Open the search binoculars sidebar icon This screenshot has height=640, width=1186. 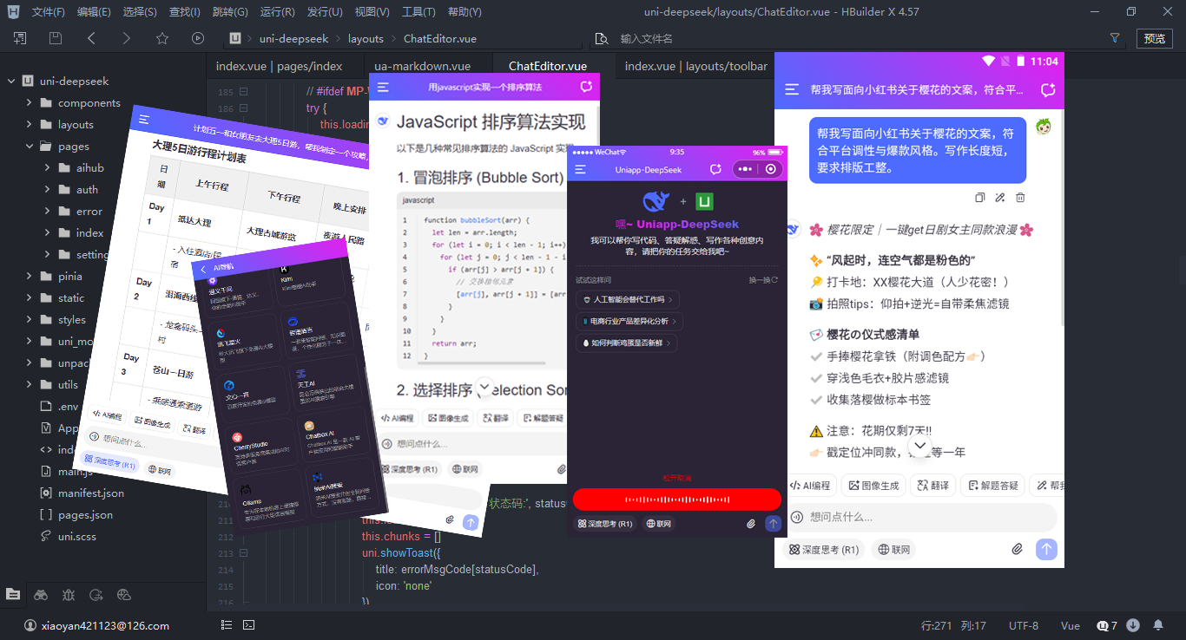(x=41, y=594)
